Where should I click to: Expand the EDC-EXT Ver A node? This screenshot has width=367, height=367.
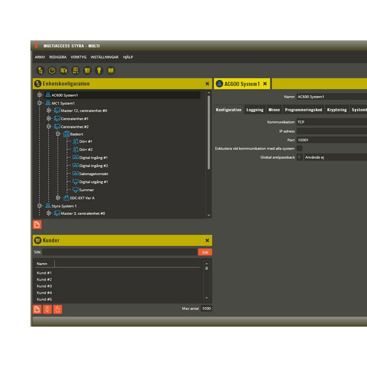[x=58, y=198]
